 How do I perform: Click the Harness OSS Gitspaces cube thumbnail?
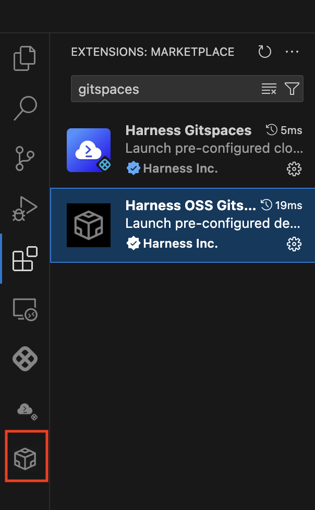click(x=89, y=225)
